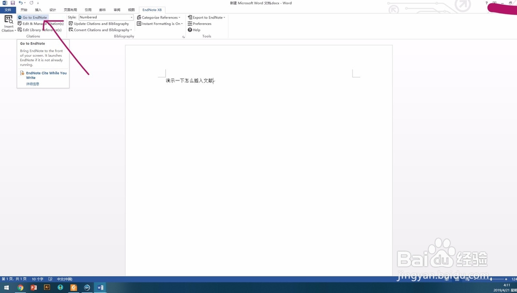Click the Word application icon in title bar

[x=5, y=3]
